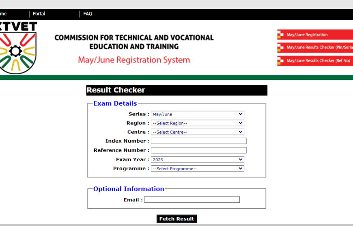The height and width of the screenshot is (231, 353).
Task: Open the Select Programme dropdown
Action: click(x=198, y=169)
